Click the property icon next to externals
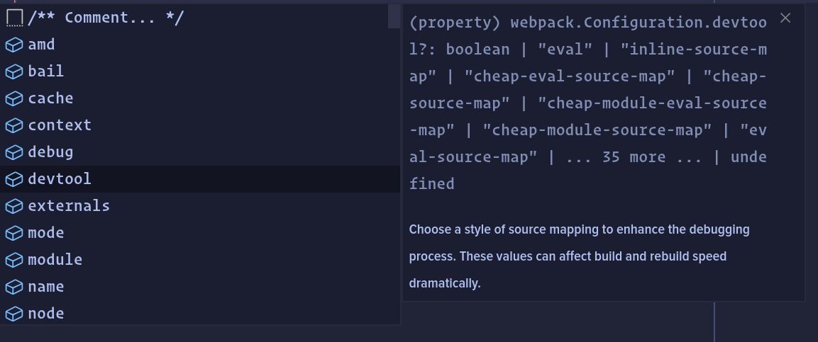 (x=14, y=206)
